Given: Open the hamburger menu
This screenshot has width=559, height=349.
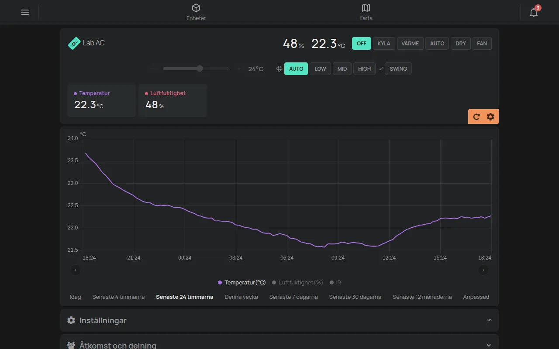Looking at the screenshot, I should [25, 12].
